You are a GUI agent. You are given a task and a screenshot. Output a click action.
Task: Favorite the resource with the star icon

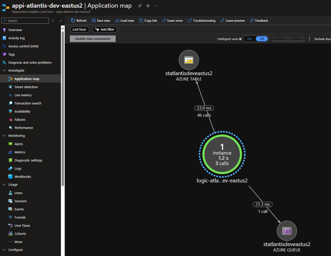click(x=148, y=6)
